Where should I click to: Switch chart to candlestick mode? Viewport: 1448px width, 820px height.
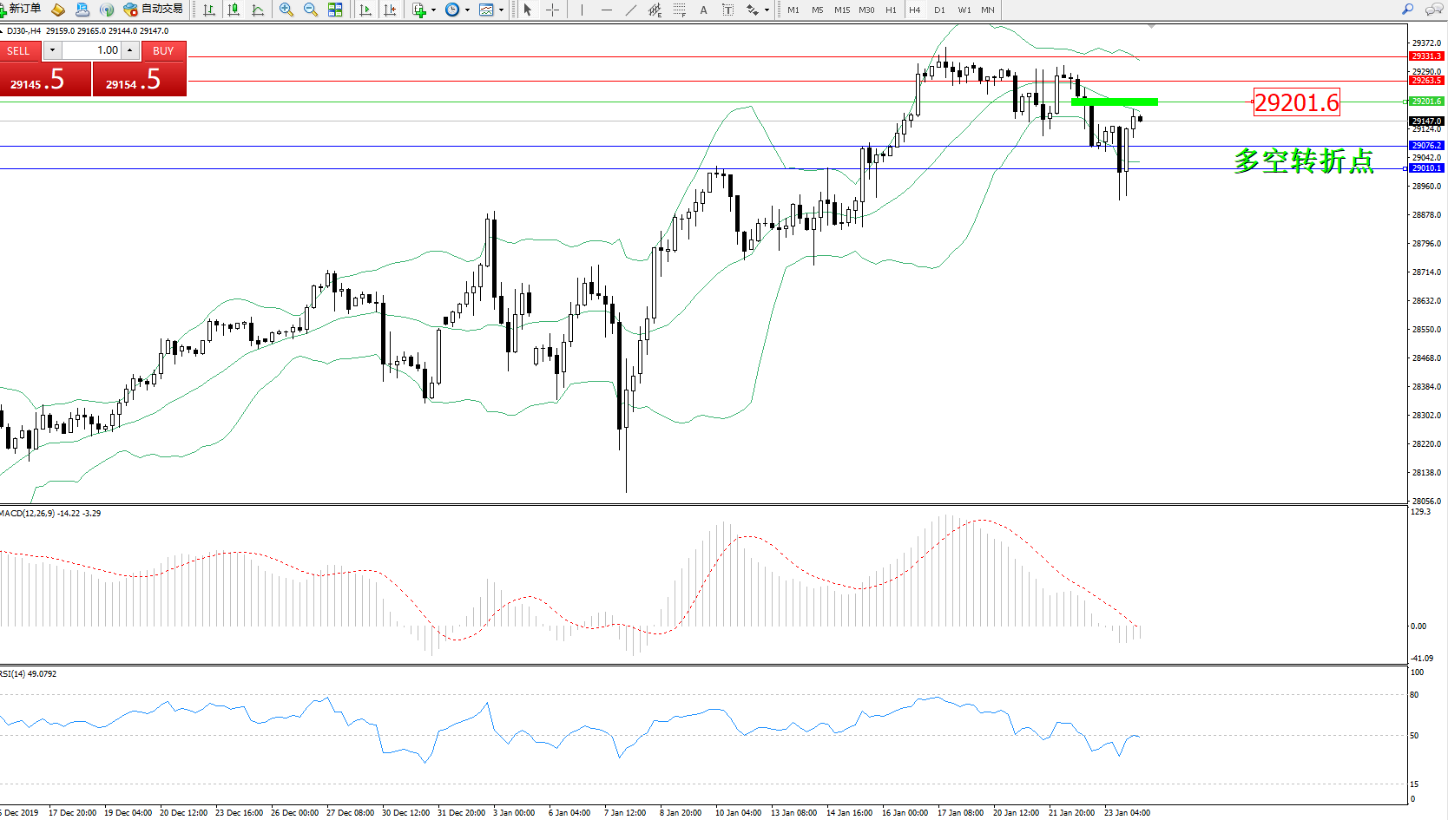(234, 10)
